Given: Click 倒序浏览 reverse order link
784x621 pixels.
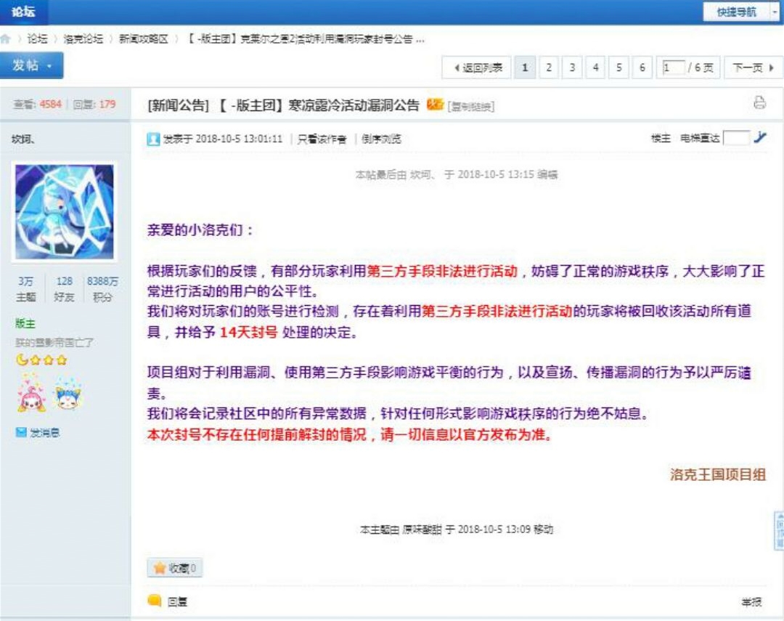Looking at the screenshot, I should click(382, 139).
